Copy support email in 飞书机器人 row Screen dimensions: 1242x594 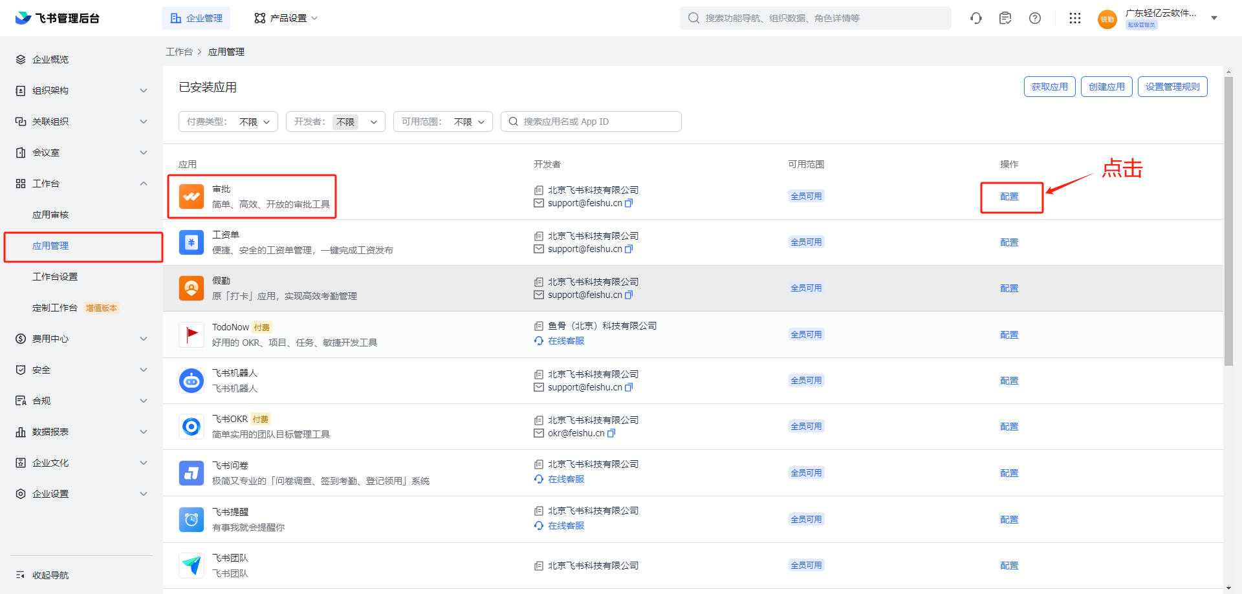tap(629, 387)
